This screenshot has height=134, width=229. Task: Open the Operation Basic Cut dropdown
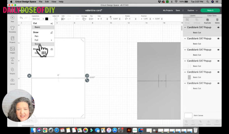tap(38, 19)
